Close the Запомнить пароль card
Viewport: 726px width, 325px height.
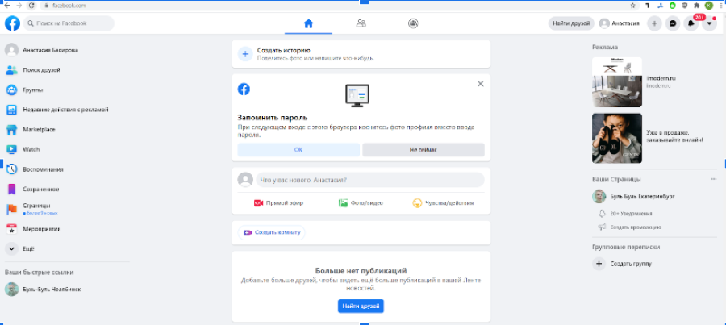pyautogui.click(x=480, y=84)
